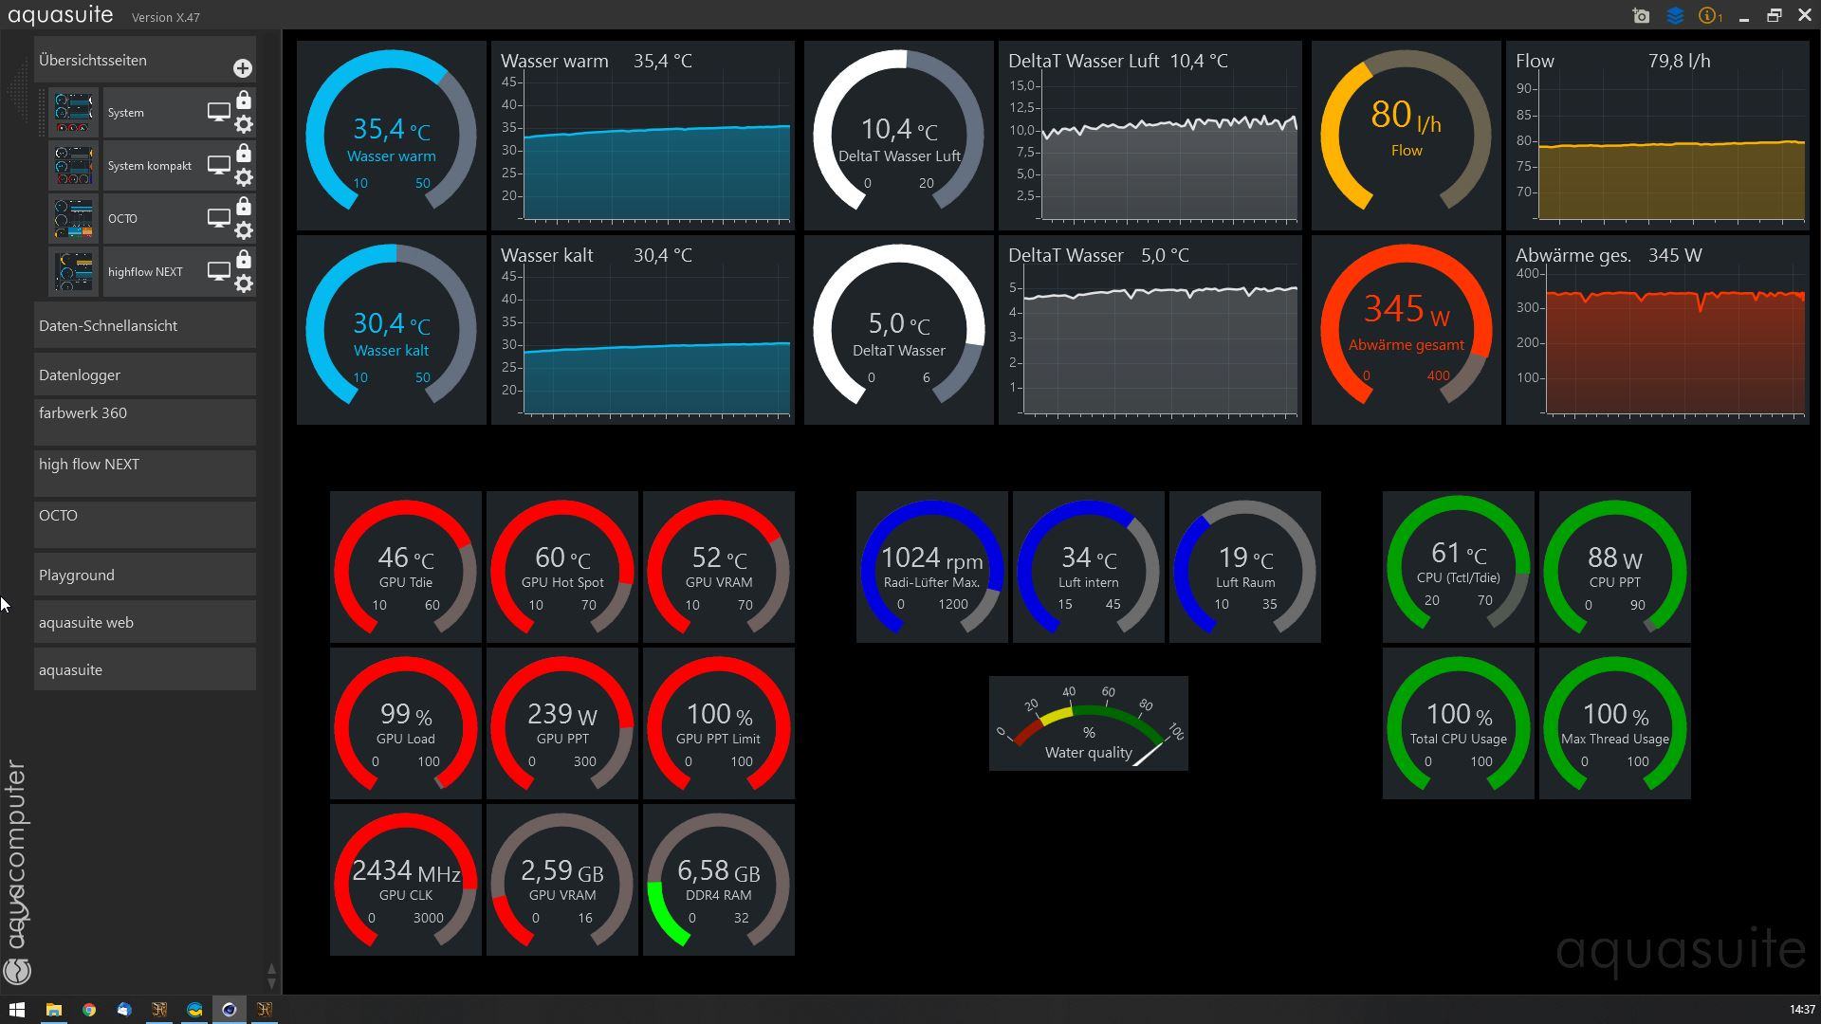Expand the farbwerk 360 device section
Viewport: 1821px width, 1024px height.
pos(144,422)
